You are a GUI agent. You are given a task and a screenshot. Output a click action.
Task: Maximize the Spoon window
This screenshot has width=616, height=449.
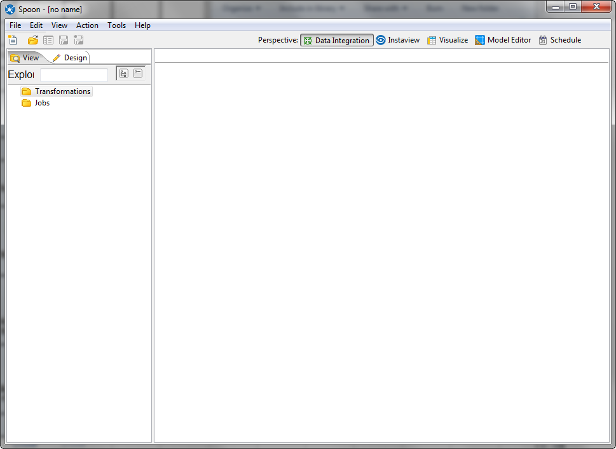(x=573, y=7)
